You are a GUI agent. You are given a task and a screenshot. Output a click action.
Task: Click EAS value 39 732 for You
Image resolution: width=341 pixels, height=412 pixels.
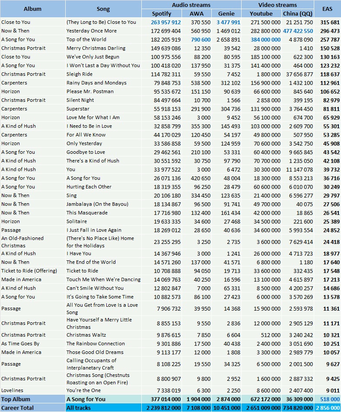pos(331,170)
